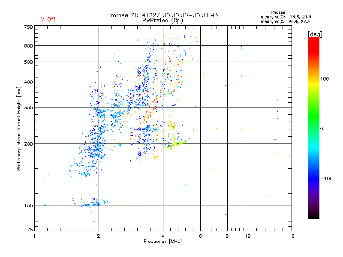Viewport: 343px width, 257px height.
Task: Click the 'RwPretec (8p)' subtitle
Action: point(162,21)
